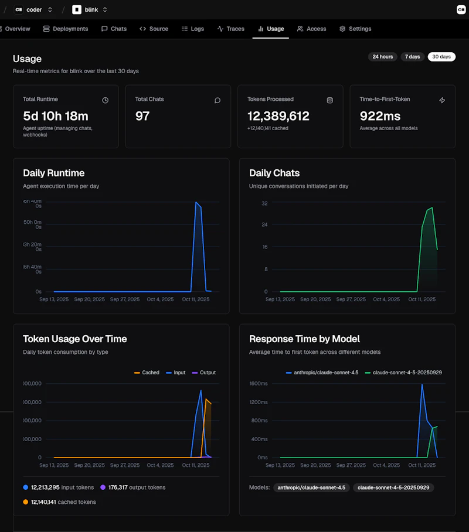Image resolution: width=469 pixels, height=532 pixels.
Task: Expand the blink agent switcher chevron
Action: click(x=105, y=10)
